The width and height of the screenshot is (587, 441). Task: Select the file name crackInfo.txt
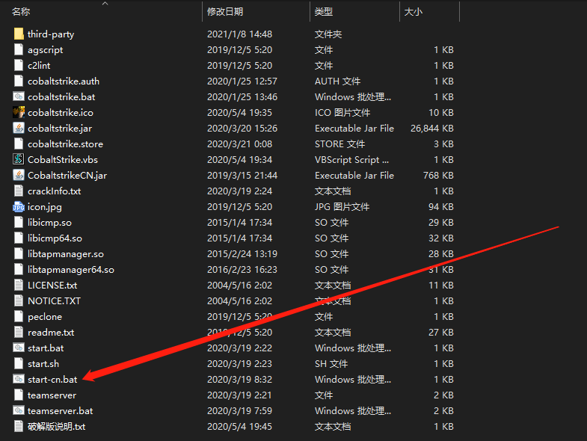(55, 191)
